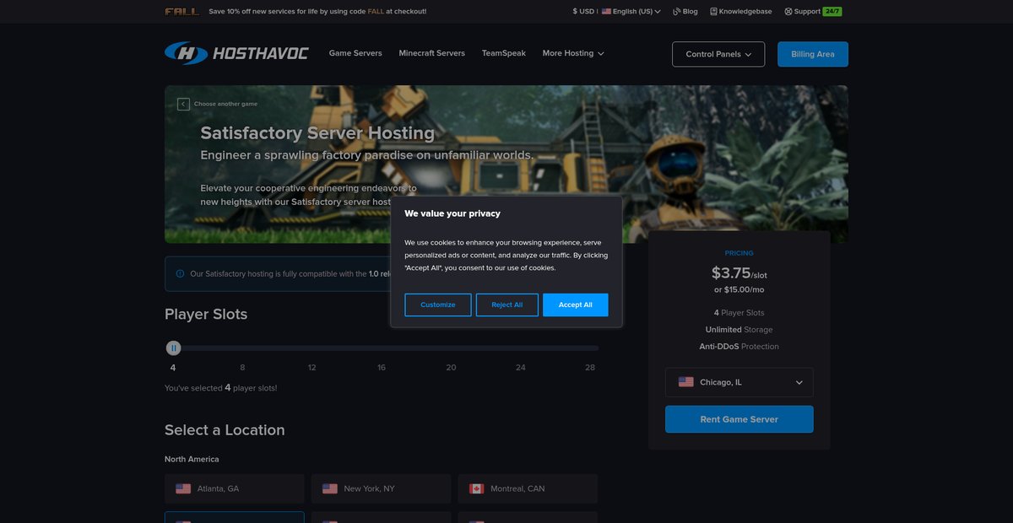The image size is (1013, 523).
Task: Click the North America region label
Action: [192, 459]
